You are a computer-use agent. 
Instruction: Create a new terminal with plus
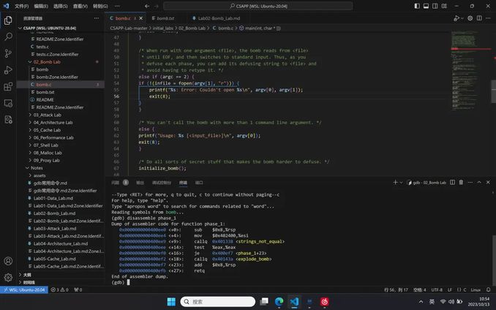(x=395, y=182)
